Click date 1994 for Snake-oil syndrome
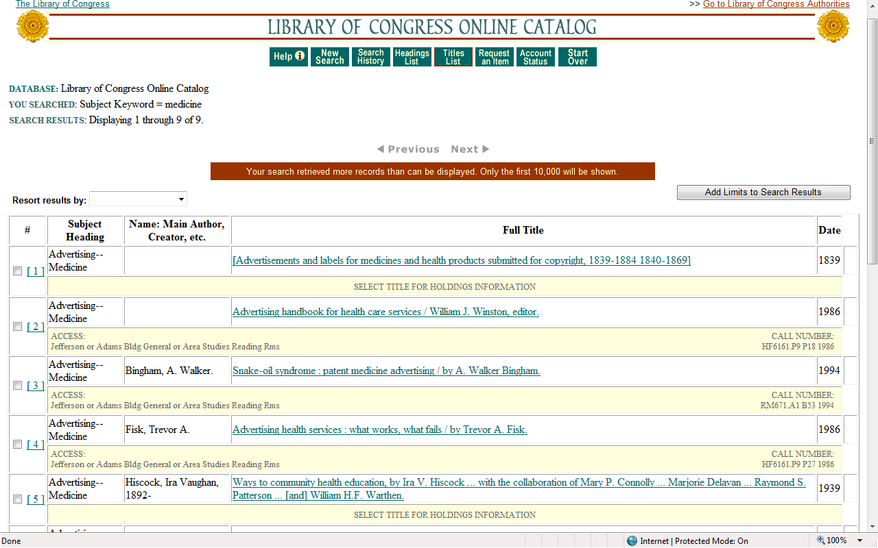 (x=829, y=371)
